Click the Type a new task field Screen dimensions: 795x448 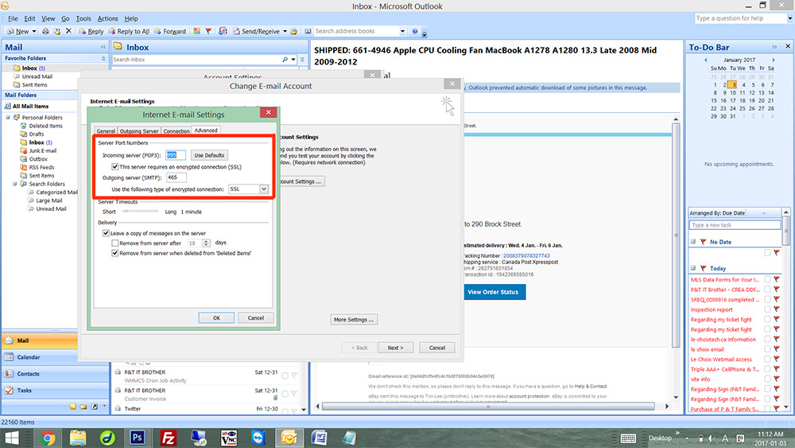735,224
